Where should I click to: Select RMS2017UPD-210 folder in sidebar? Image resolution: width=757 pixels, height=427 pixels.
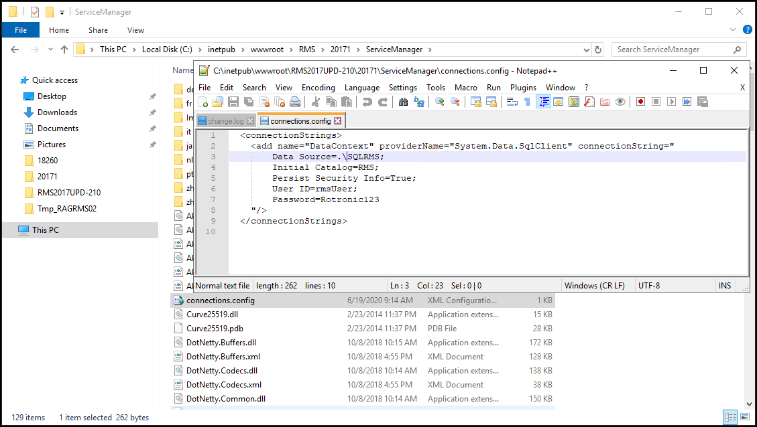[x=69, y=193]
